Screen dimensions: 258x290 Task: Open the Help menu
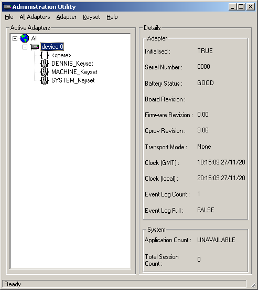[x=112, y=17]
